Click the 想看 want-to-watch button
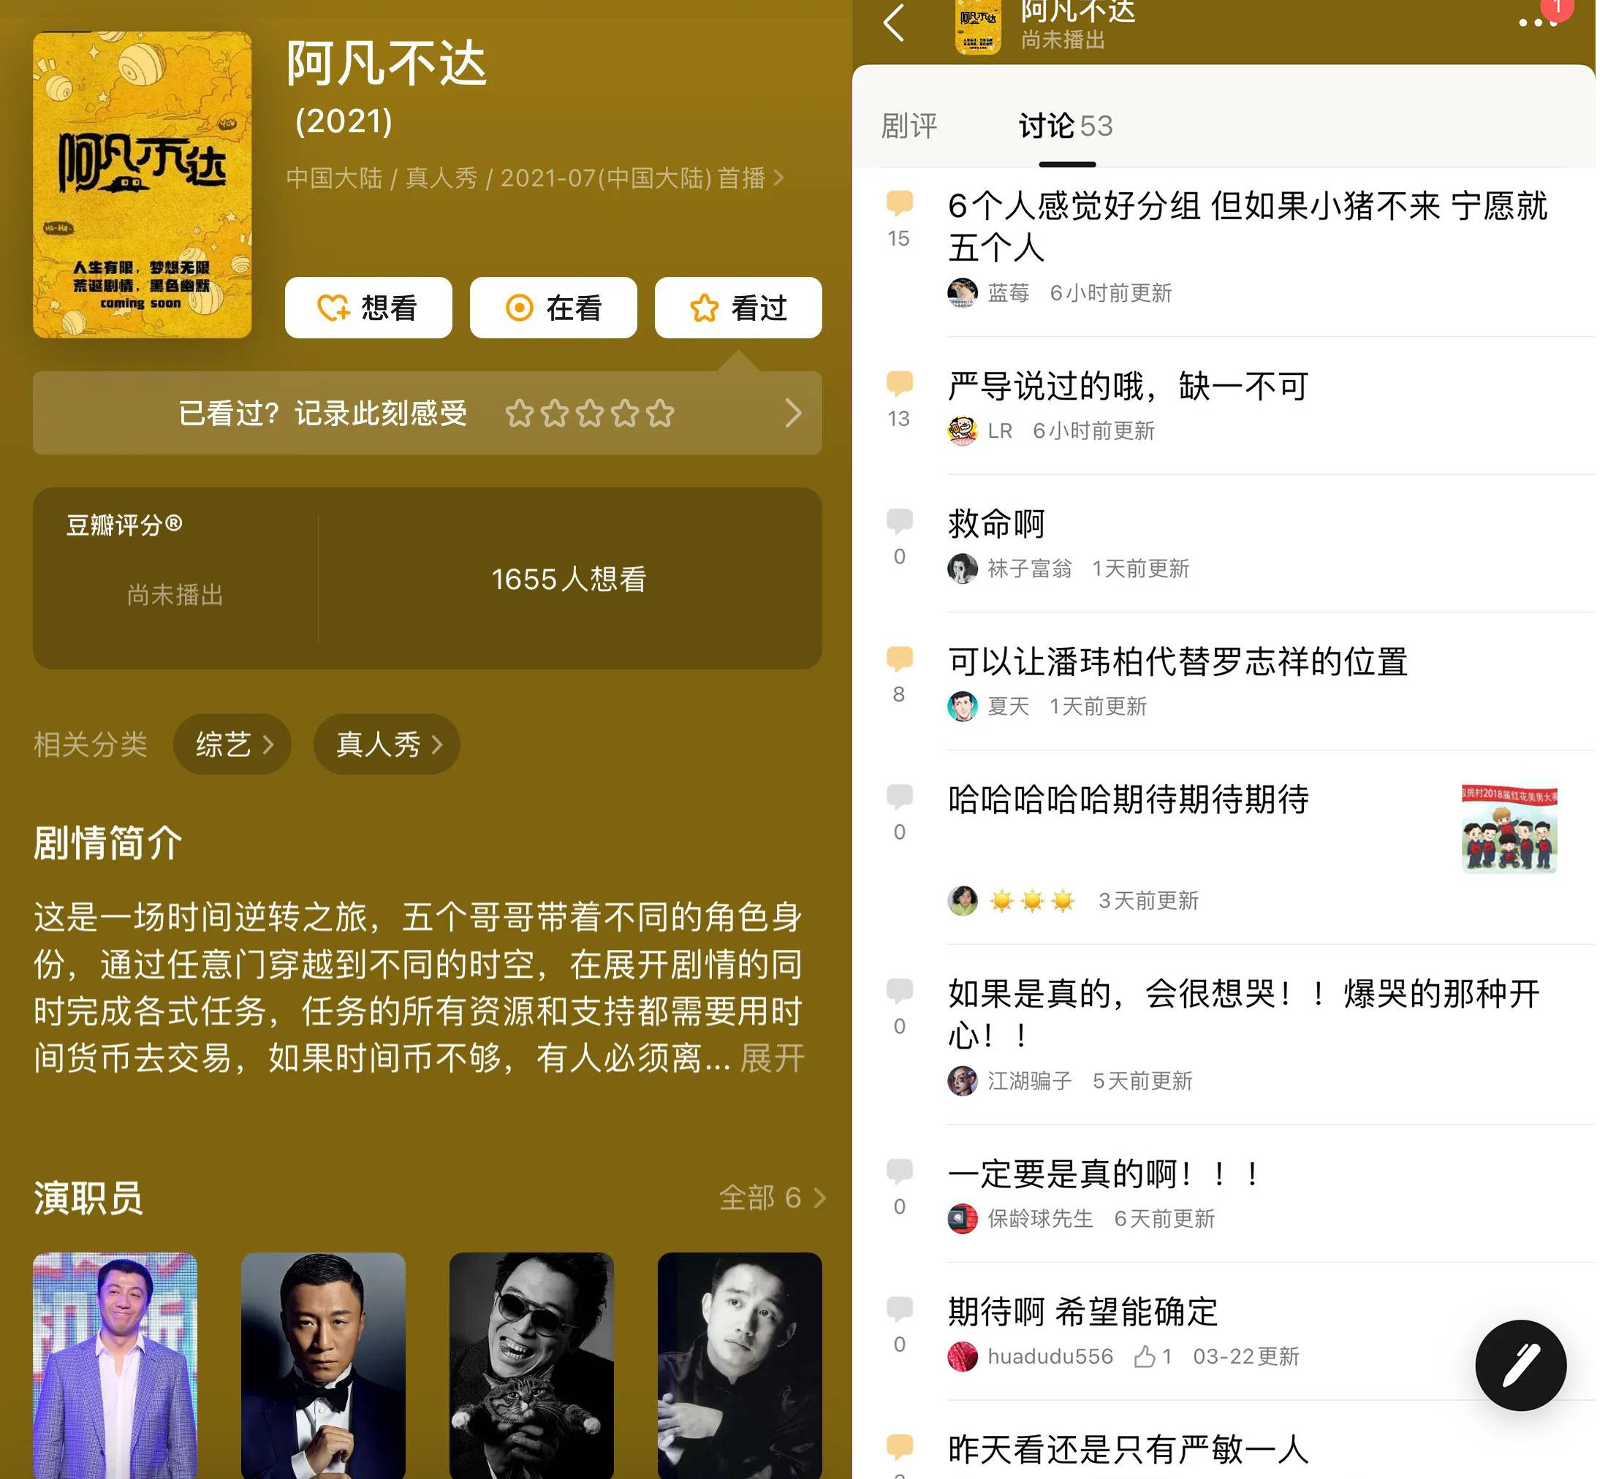Screen dimensions: 1608x1479 (x=368, y=308)
